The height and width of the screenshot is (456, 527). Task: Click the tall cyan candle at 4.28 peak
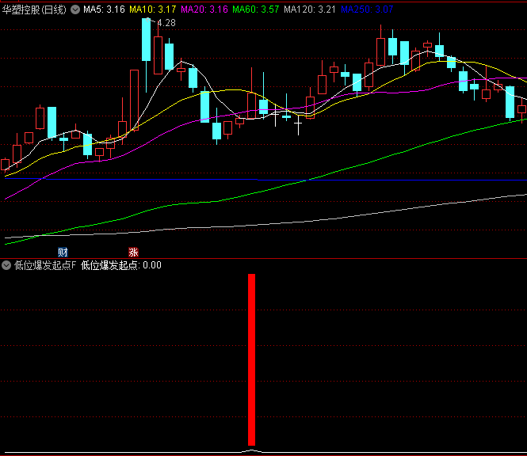(x=146, y=40)
